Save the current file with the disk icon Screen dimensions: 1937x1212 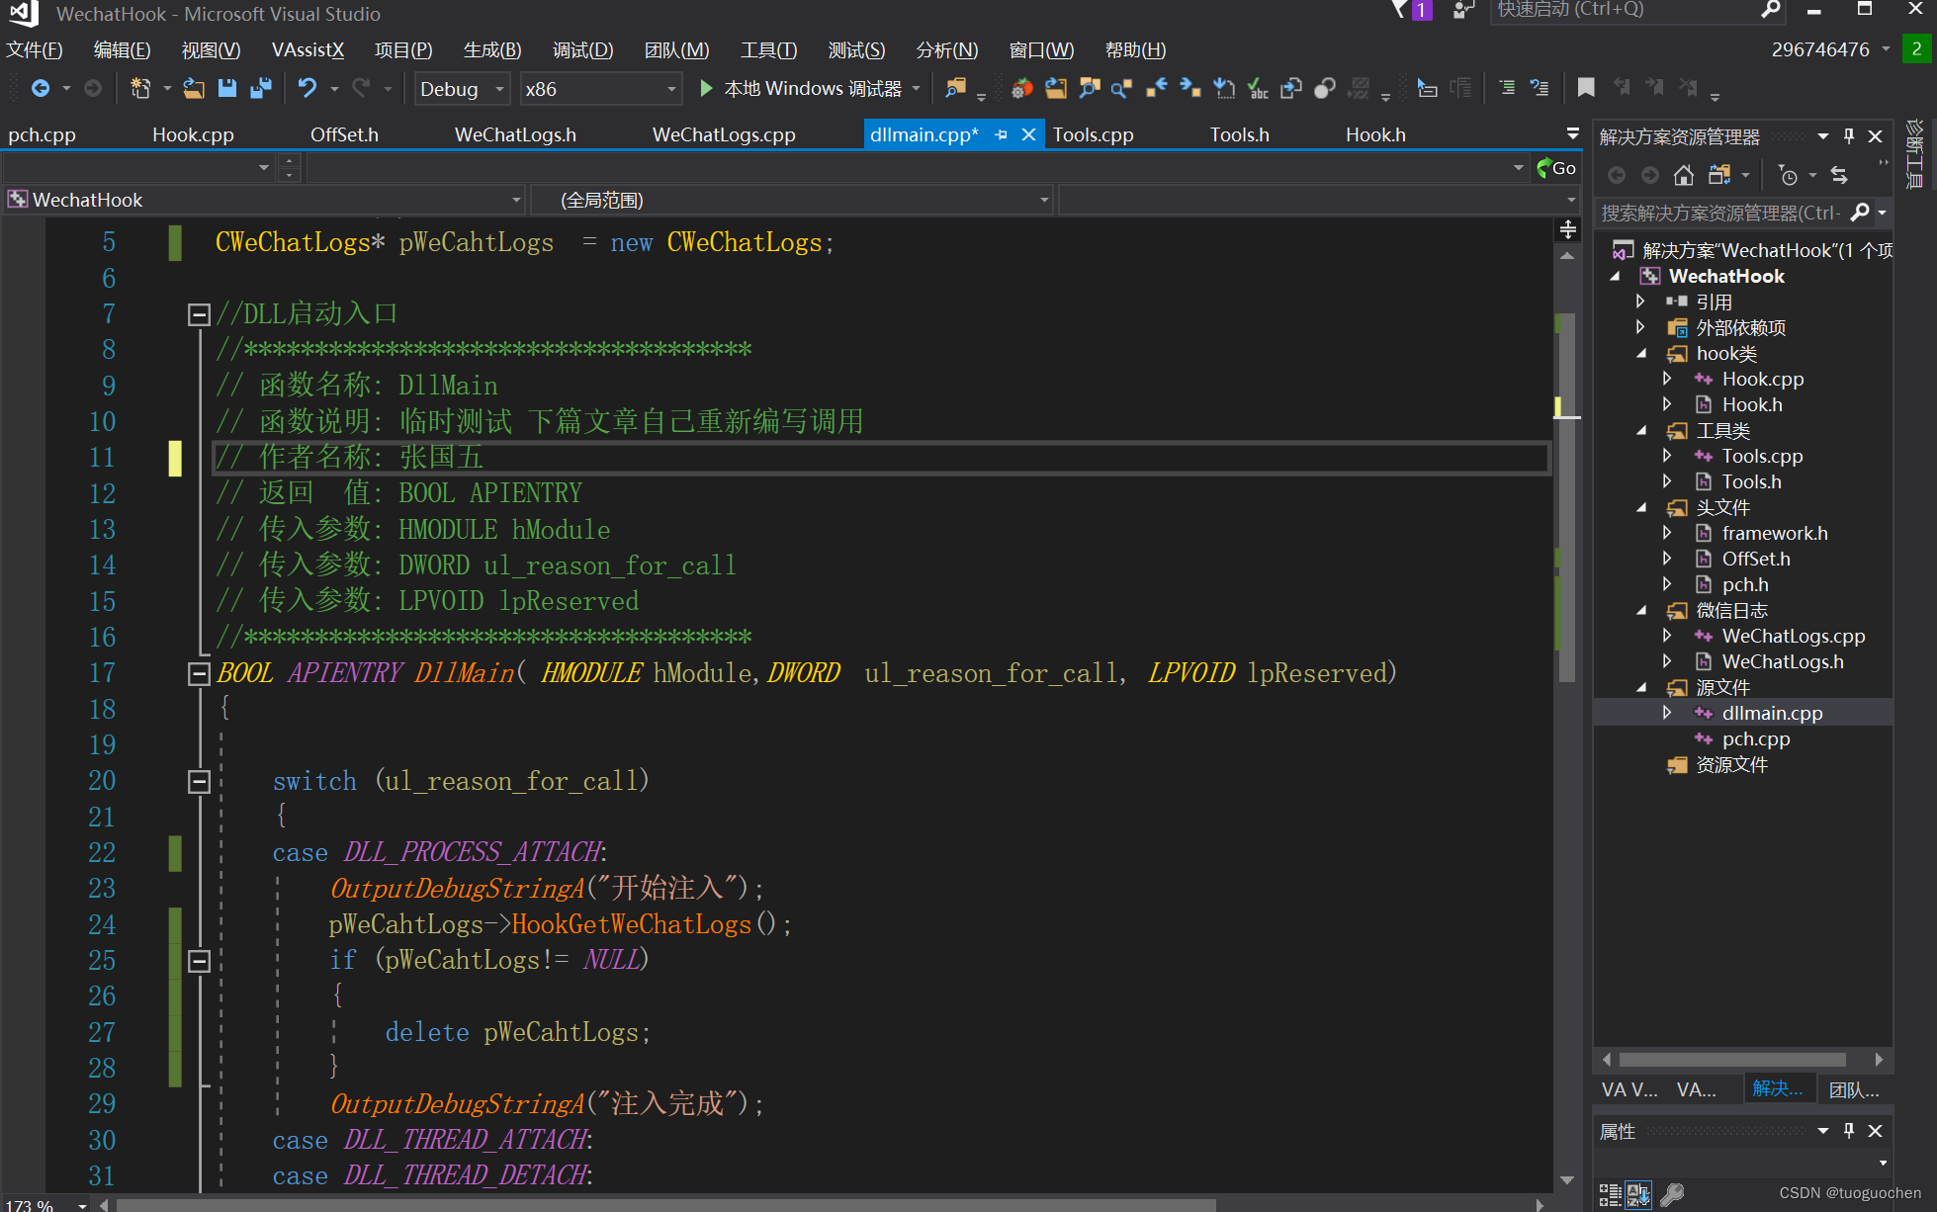coord(227,89)
